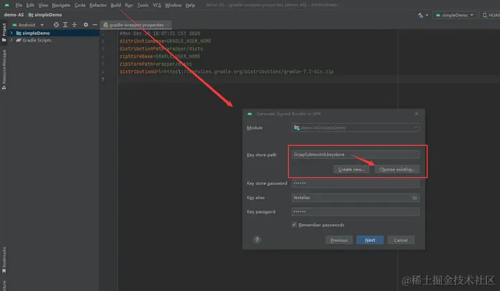The width and height of the screenshot is (500, 291).
Task: Click the Create new... button
Action: point(351,170)
